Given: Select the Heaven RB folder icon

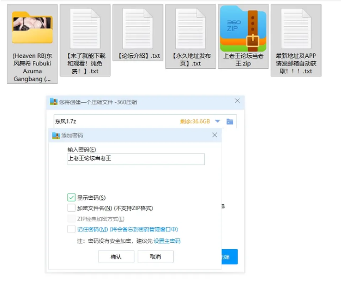Looking at the screenshot, I should (x=32, y=28).
